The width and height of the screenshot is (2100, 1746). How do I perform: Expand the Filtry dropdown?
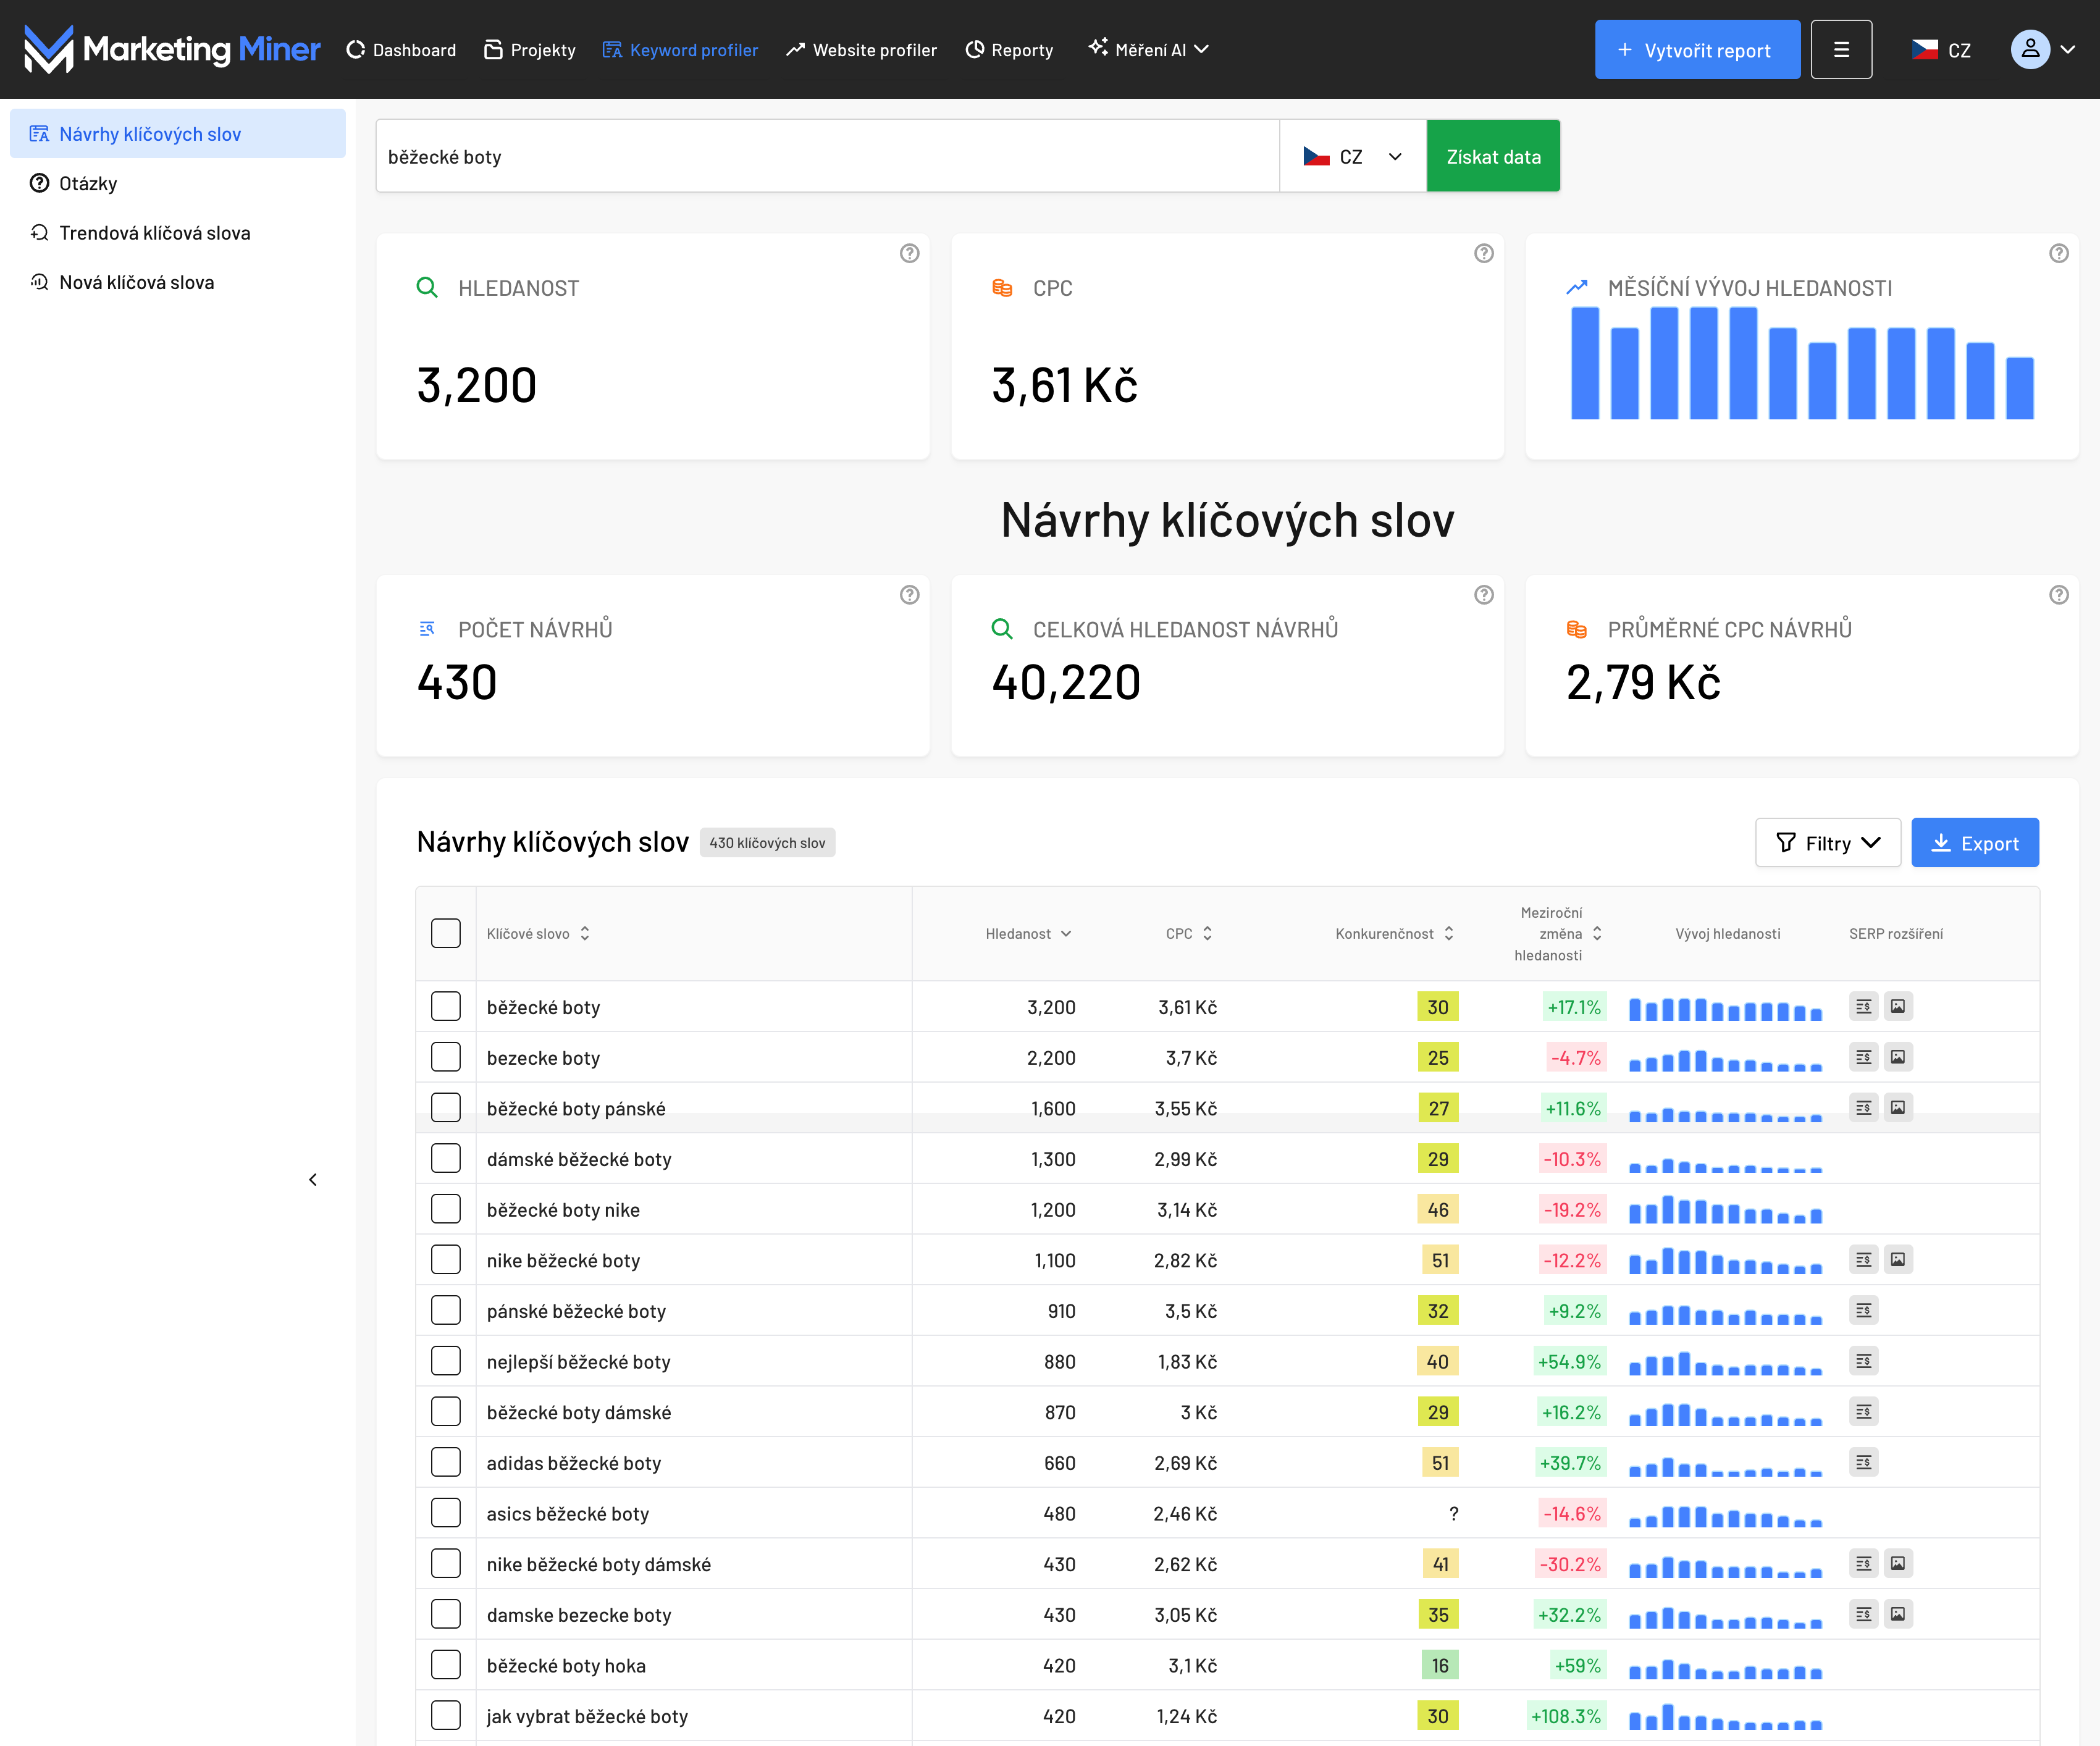pyautogui.click(x=1827, y=843)
